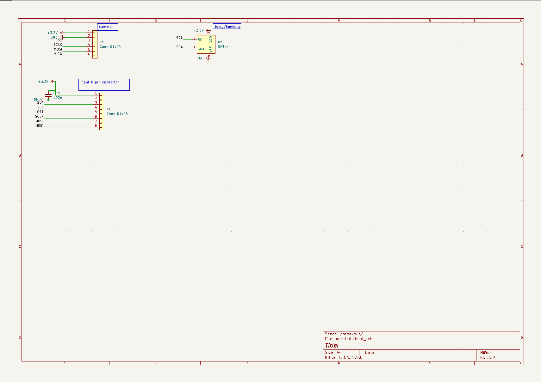
Task: Select the 'temp/humidity' text box
Action: [x=227, y=26]
